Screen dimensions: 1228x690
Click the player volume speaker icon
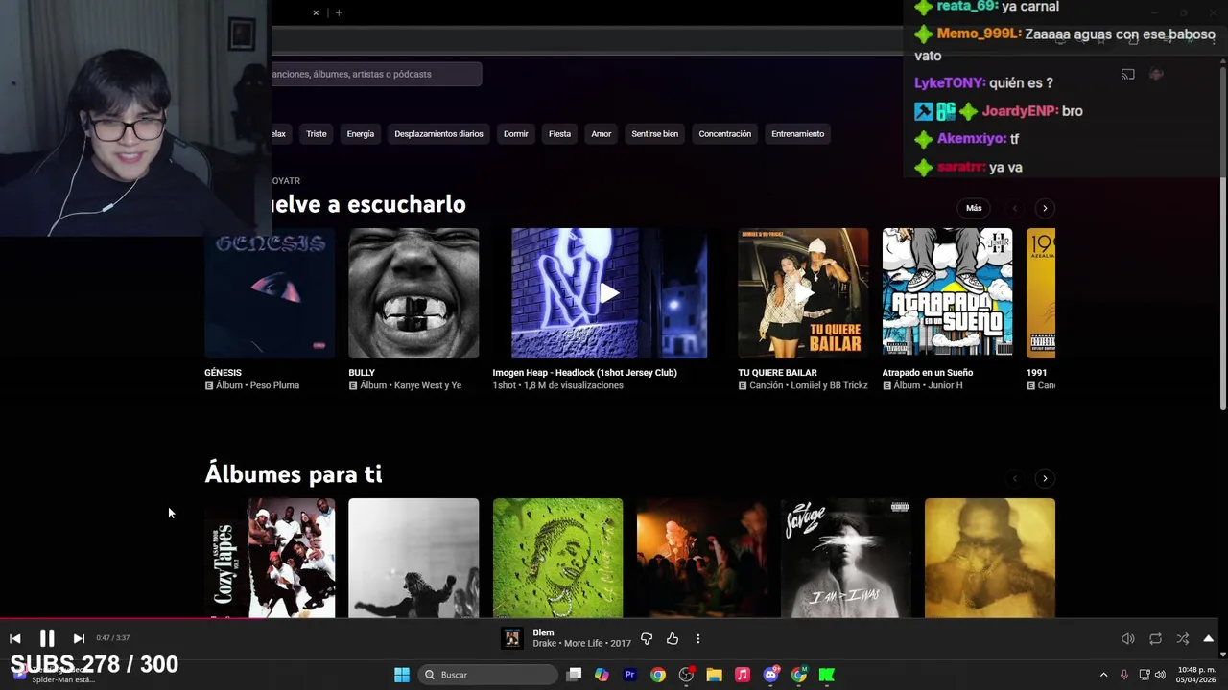click(x=1128, y=639)
